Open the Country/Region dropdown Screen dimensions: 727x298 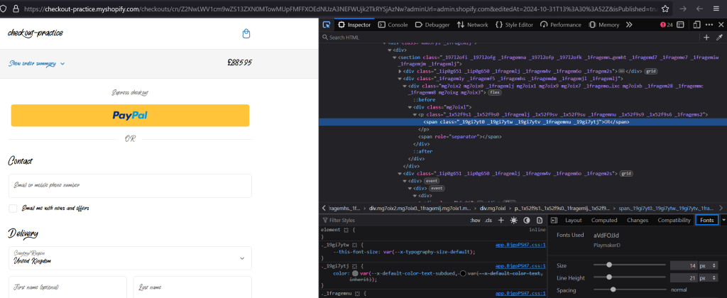click(130, 258)
